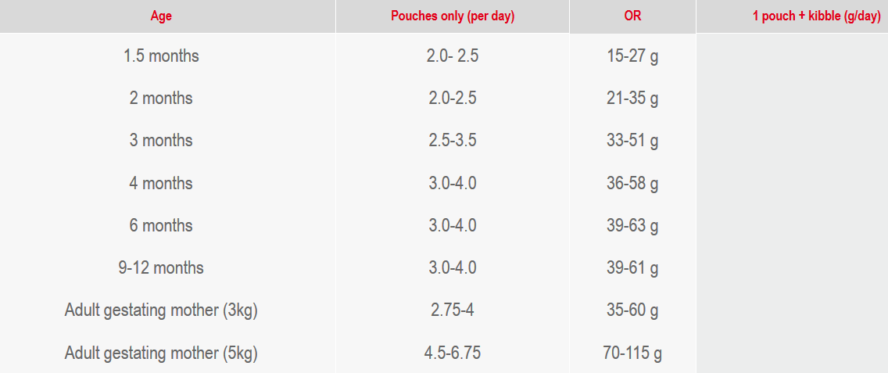Viewport: 888px width, 373px height.
Task: Click the 15-27 g value
Action: coord(632,56)
